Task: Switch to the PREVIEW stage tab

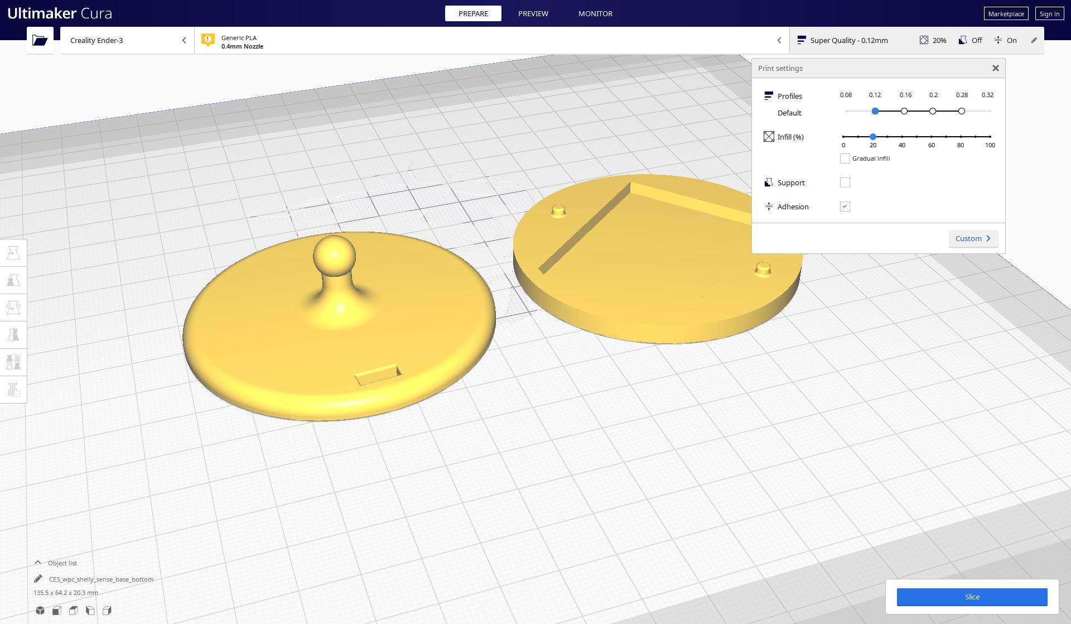Action: point(533,13)
